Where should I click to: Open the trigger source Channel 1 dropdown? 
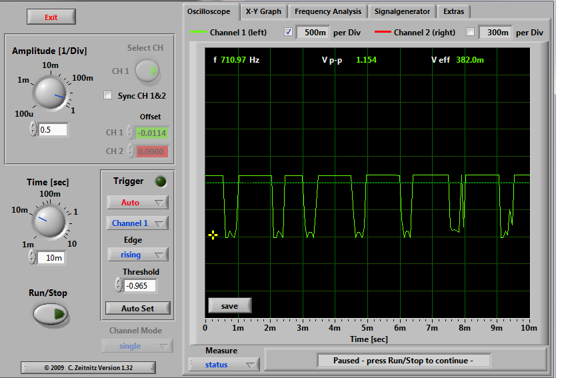pos(137,223)
